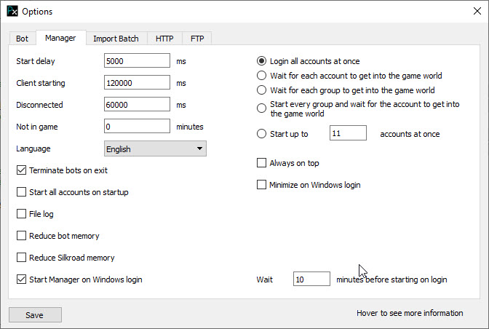Enable the File log checkbox
489x329 pixels.
coord(21,214)
